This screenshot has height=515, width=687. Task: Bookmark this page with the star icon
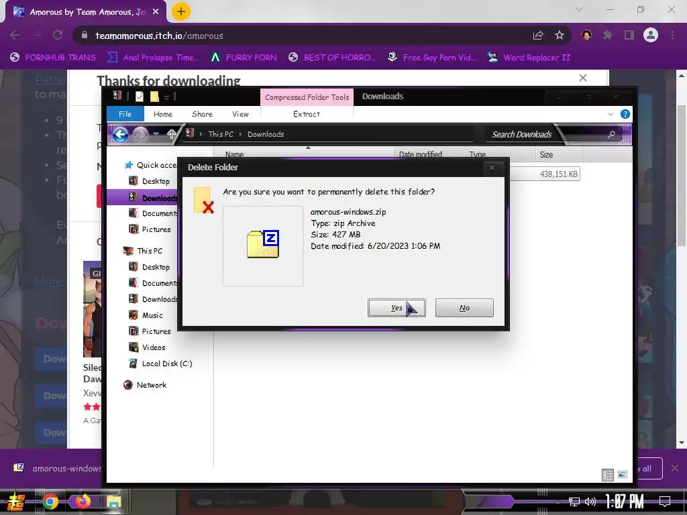click(x=560, y=36)
